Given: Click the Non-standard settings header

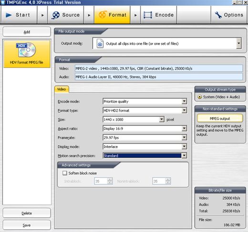Looking at the screenshot, I should pyautogui.click(x=220, y=109).
